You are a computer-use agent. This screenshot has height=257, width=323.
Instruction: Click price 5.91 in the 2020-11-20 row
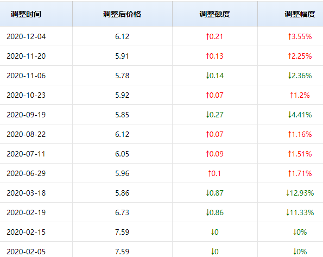[x=122, y=56]
